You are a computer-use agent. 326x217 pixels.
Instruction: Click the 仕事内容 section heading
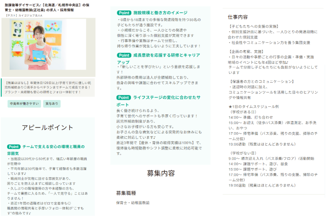238,17
